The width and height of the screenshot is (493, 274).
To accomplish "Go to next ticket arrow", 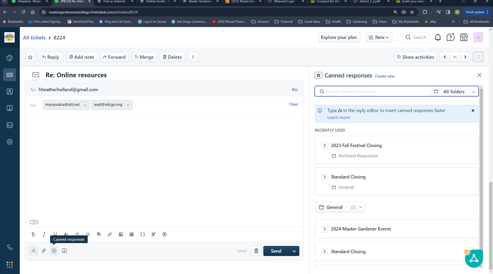I will coord(465,57).
